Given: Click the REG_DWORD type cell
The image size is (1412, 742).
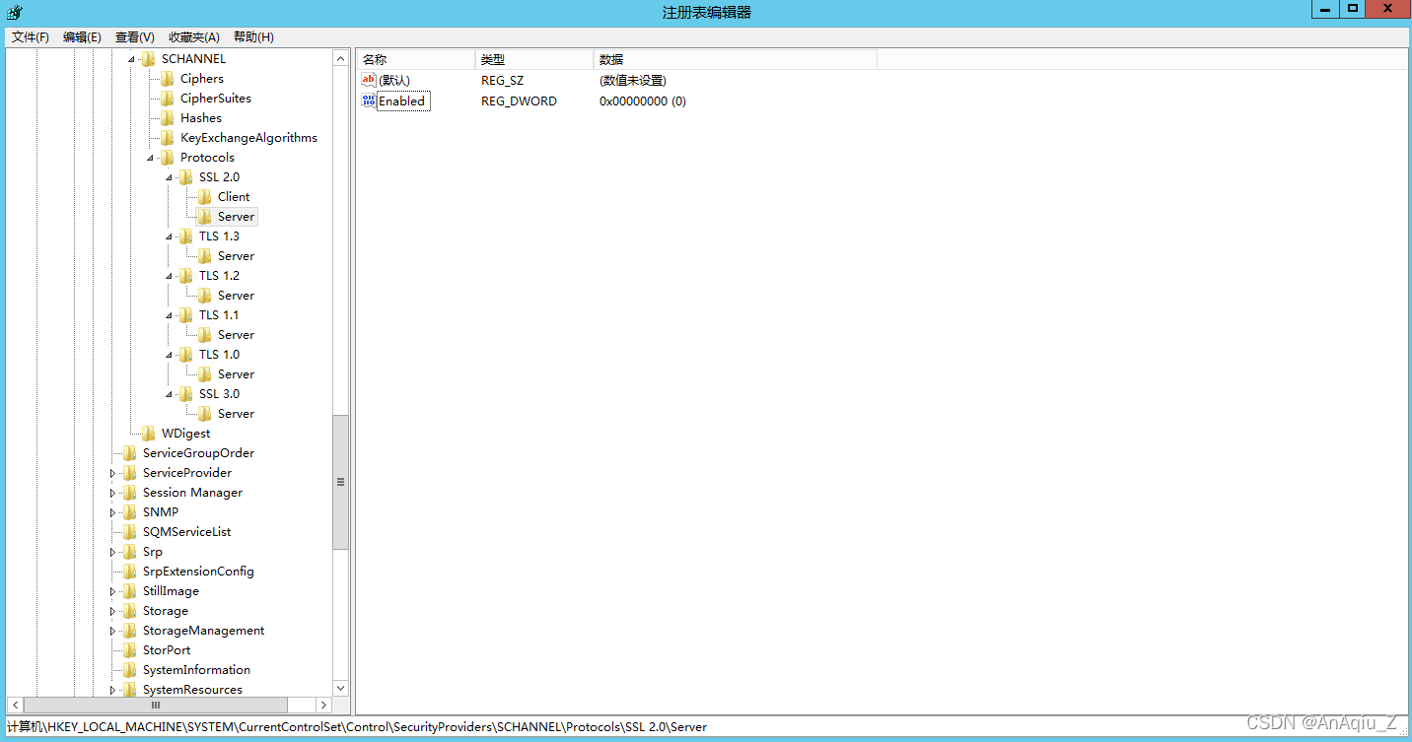Looking at the screenshot, I should click(519, 101).
